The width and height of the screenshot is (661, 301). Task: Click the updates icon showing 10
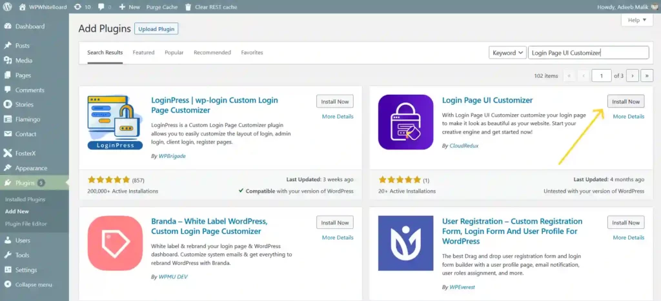coord(77,6)
